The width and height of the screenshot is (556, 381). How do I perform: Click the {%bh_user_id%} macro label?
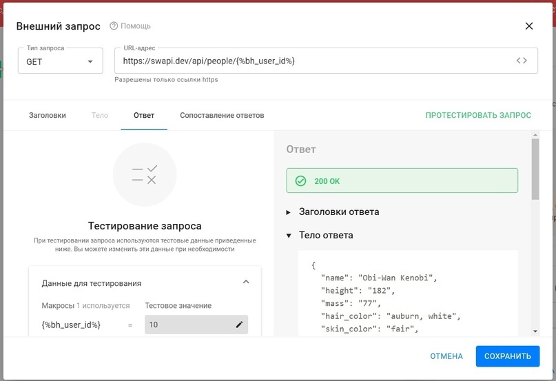(x=71, y=325)
